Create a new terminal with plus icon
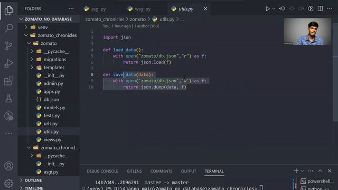Image resolution: width=338 pixels, height=190 pixels. tap(296, 171)
